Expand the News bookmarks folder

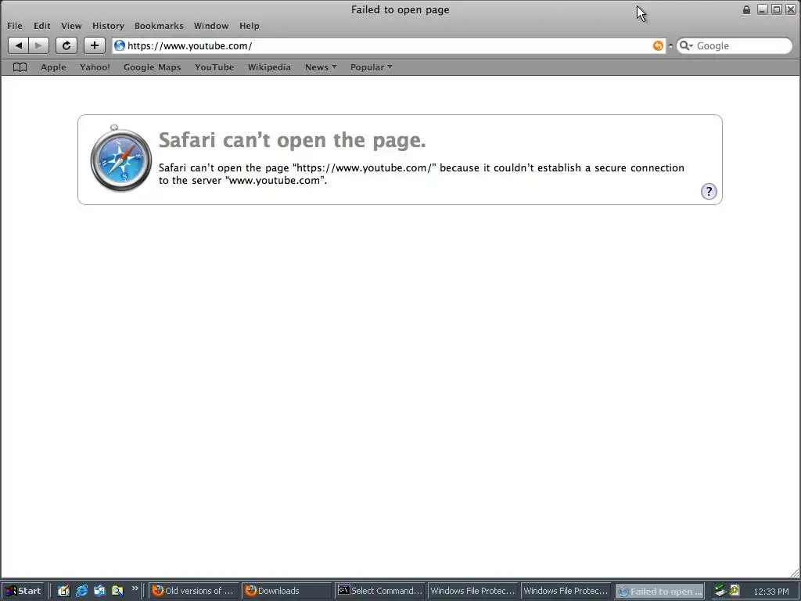[x=321, y=67]
